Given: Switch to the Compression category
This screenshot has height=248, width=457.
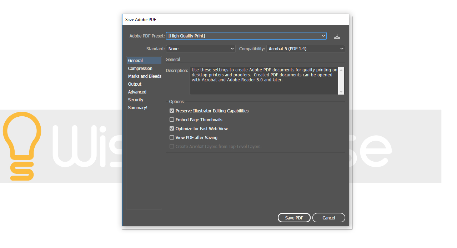Looking at the screenshot, I should click(x=144, y=69).
